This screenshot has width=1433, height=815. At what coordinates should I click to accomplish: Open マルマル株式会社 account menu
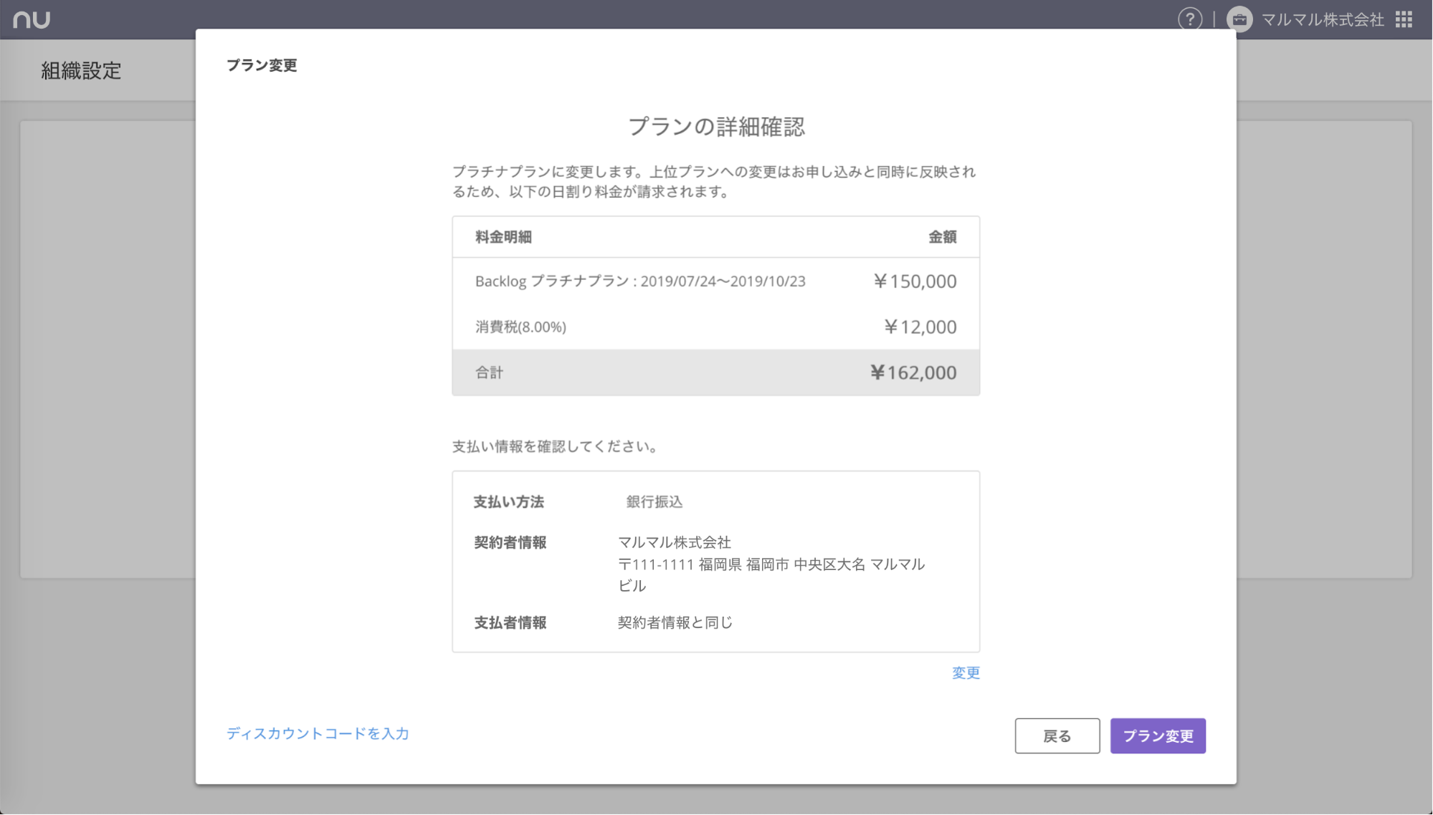click(1322, 19)
